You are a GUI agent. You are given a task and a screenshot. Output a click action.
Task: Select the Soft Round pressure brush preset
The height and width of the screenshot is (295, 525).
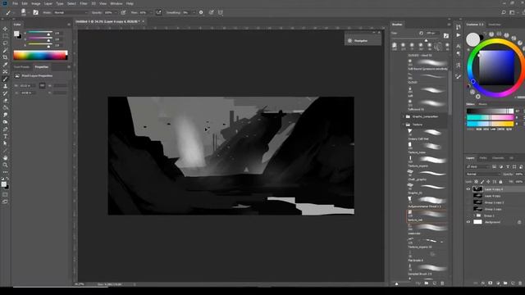(427, 64)
